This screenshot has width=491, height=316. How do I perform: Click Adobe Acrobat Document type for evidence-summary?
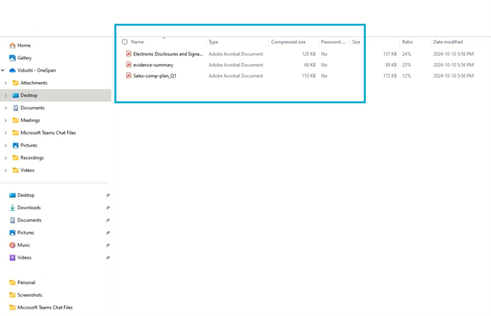[236, 65]
